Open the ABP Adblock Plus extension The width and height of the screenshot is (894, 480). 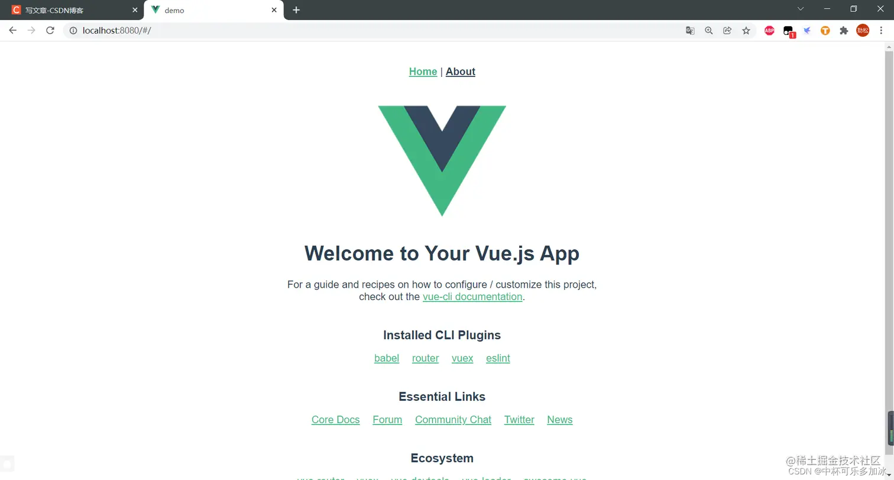click(769, 31)
